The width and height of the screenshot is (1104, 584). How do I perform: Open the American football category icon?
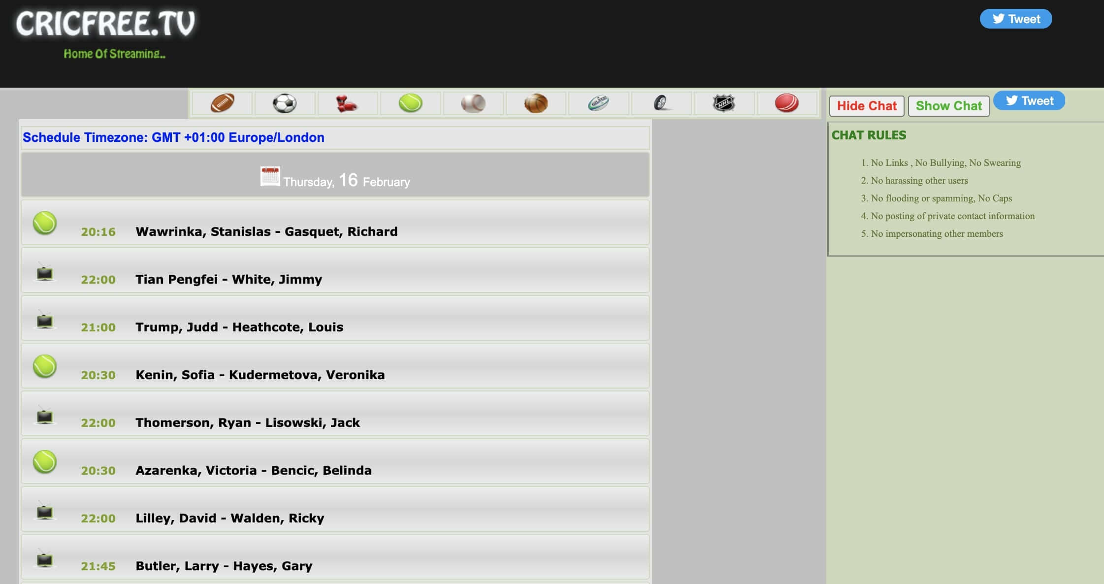[x=222, y=103]
